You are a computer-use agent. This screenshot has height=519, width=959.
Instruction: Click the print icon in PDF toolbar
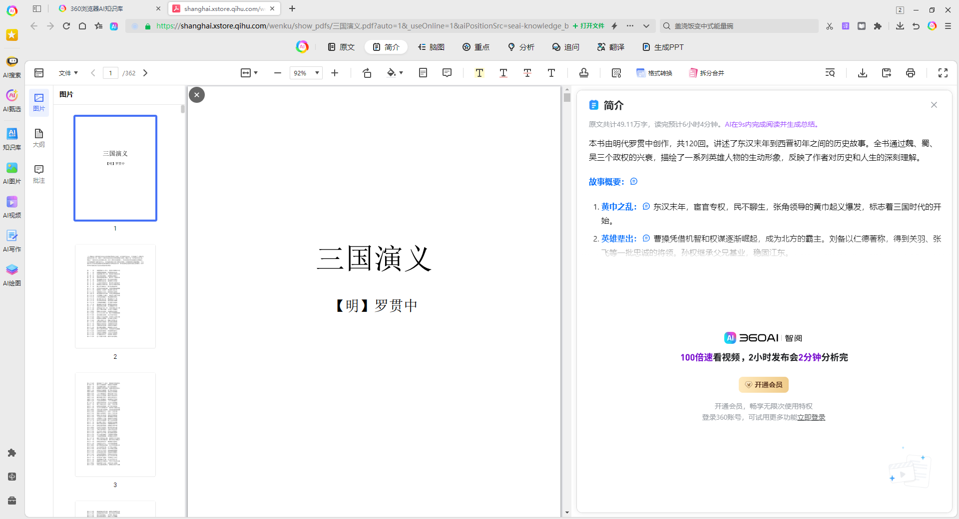[x=911, y=73]
